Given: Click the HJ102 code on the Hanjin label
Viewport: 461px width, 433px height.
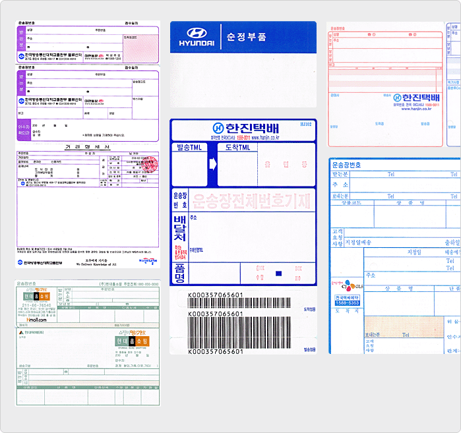Looking at the screenshot, I should click(306, 125).
